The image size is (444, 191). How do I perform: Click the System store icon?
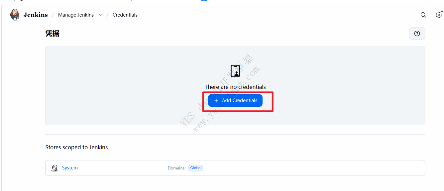(55, 168)
